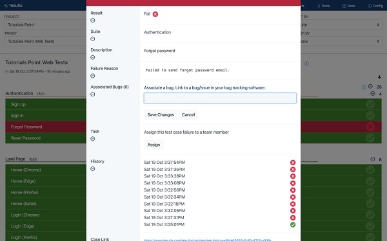
Task: Click the info icon beside modal edge
Action: (306, 64)
